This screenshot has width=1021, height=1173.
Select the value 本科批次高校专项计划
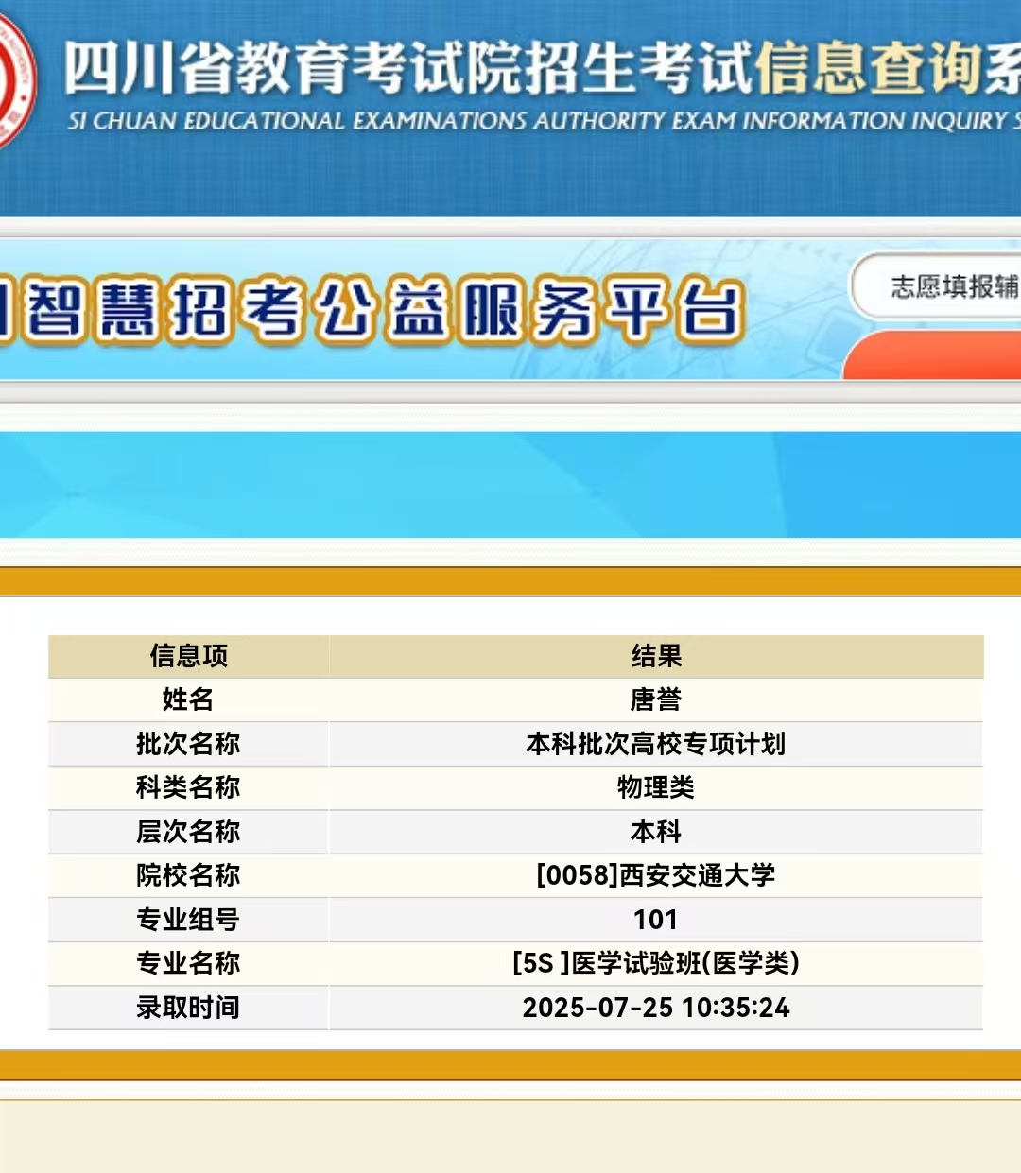tap(656, 744)
